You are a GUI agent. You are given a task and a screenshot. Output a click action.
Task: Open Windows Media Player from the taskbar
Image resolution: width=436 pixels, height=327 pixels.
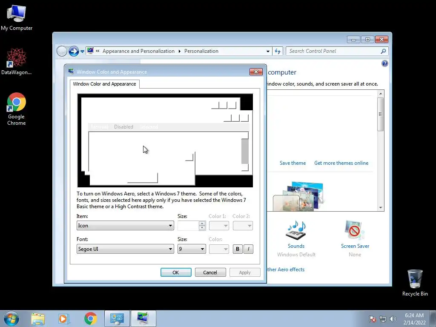pyautogui.click(x=64, y=319)
